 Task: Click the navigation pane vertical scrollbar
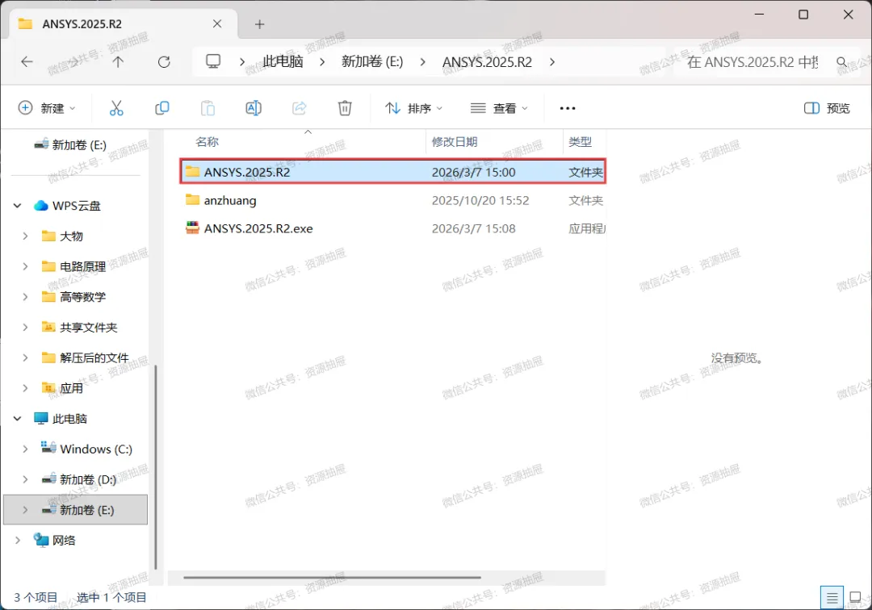(156, 466)
